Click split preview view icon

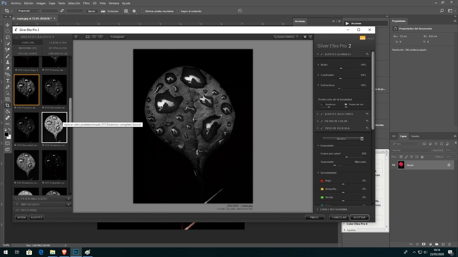(94, 37)
